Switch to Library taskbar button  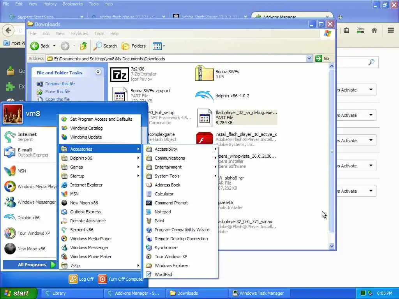point(72,293)
